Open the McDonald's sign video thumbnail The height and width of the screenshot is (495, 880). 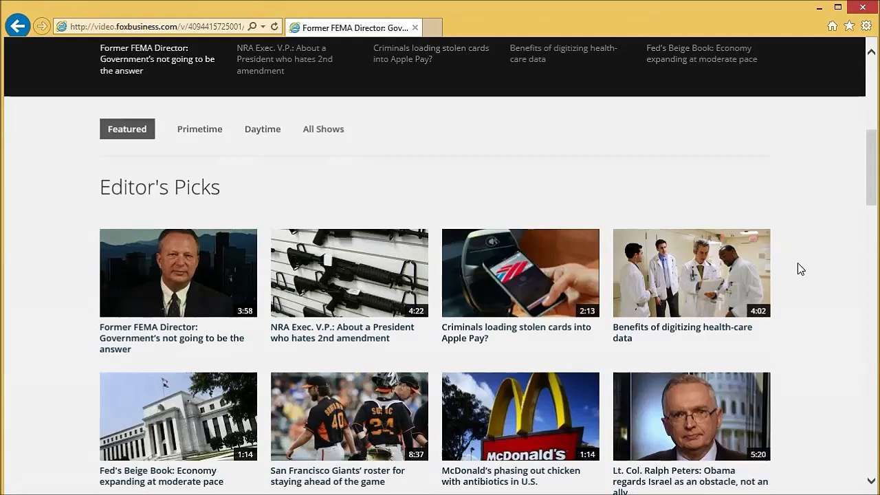(x=520, y=417)
